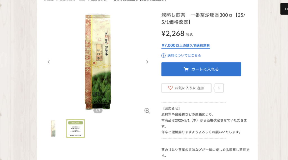The height and width of the screenshot is (160, 288).
Task: Click the main tea package product image
Action: (98, 62)
